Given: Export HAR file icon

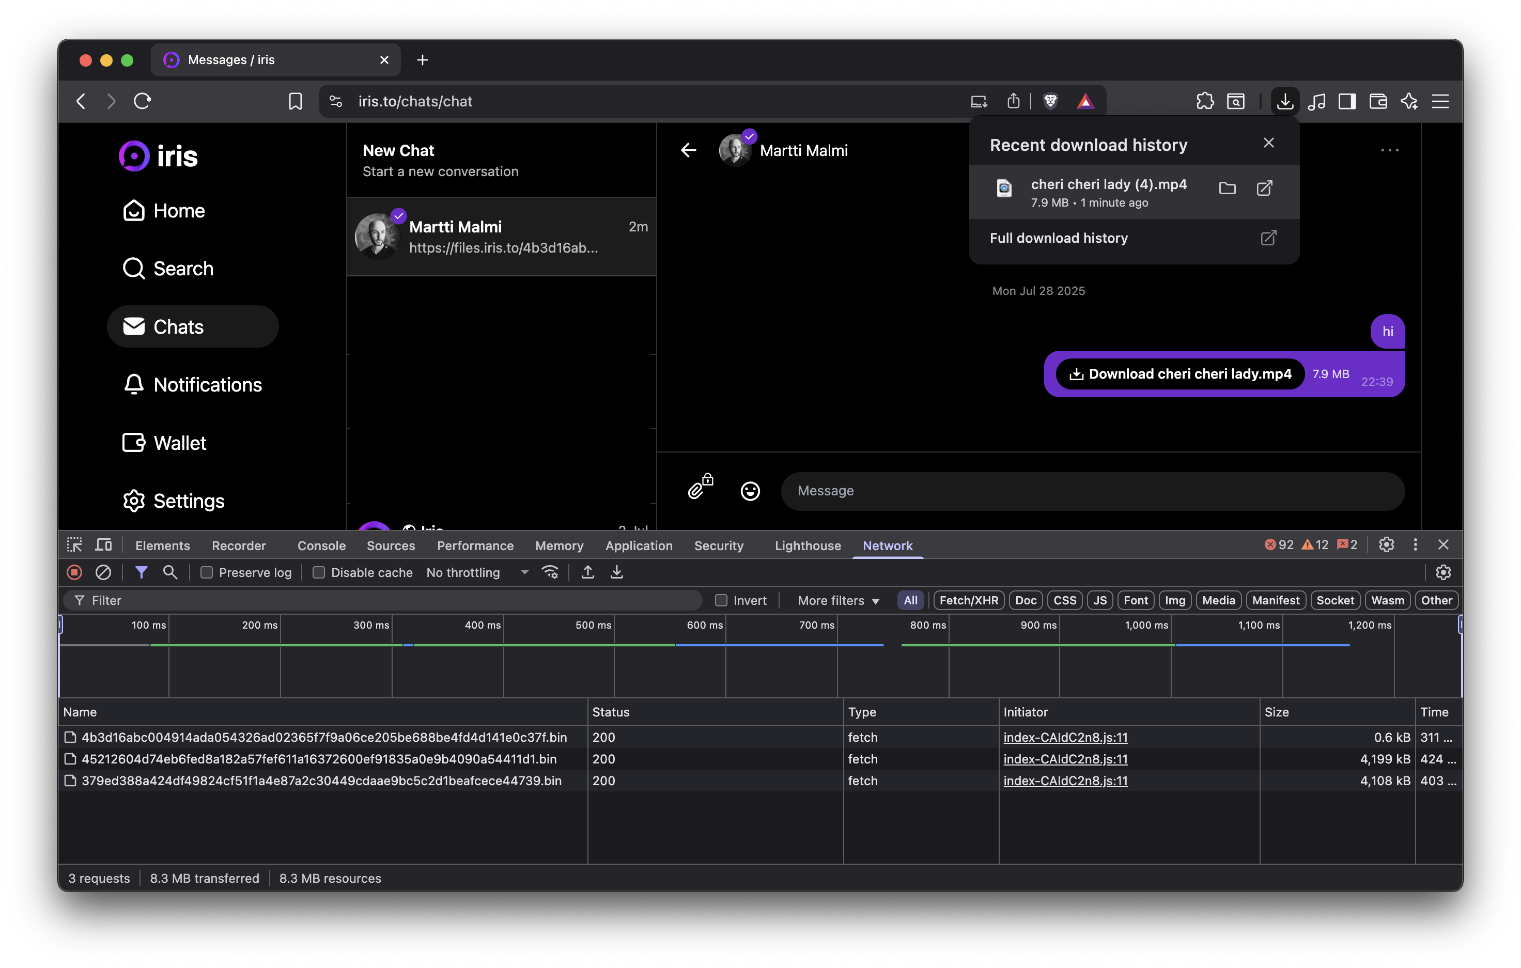Looking at the screenshot, I should pyautogui.click(x=616, y=572).
